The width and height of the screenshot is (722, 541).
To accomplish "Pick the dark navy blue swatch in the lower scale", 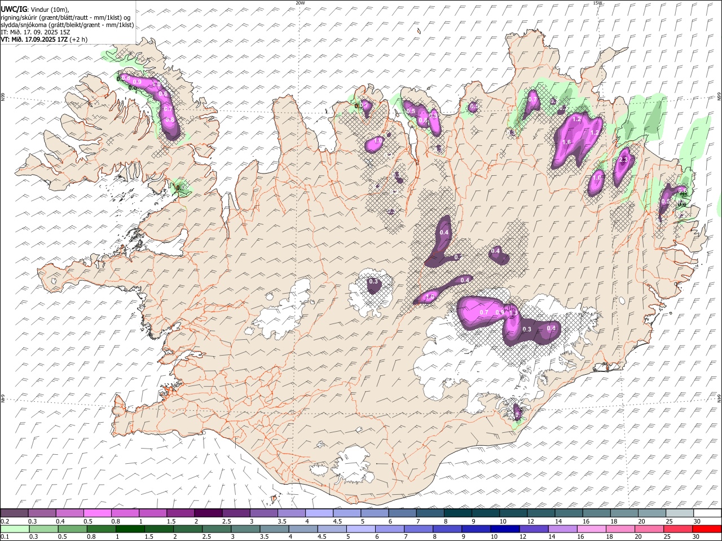I will pos(505,529).
